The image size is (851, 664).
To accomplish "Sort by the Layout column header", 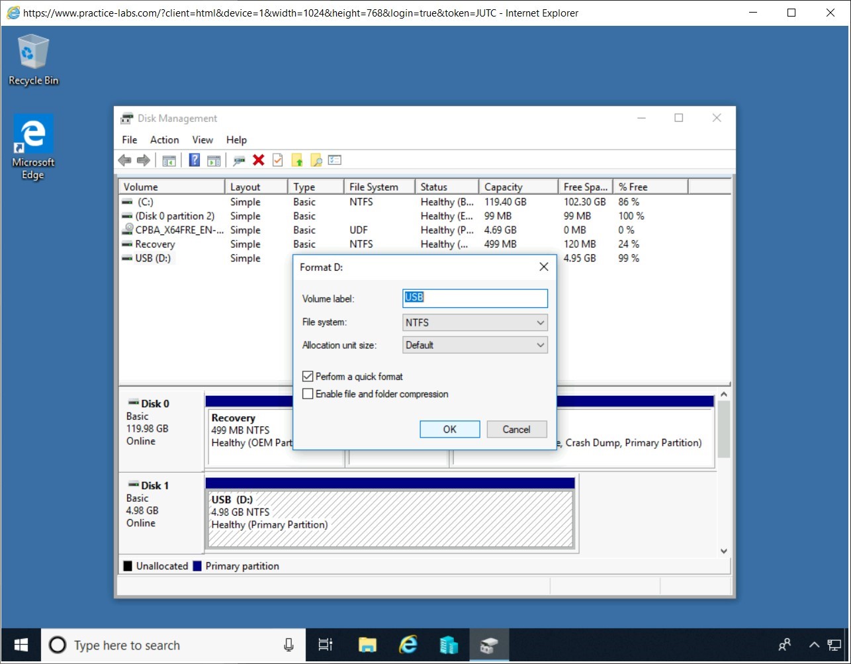I will tap(256, 187).
